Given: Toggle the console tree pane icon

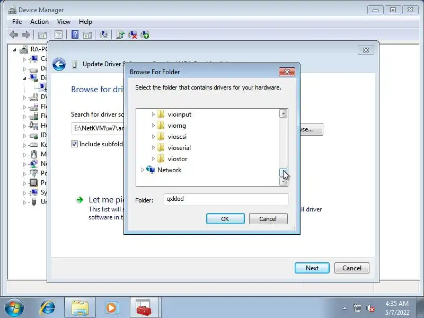Looking at the screenshot, I should [42, 35].
